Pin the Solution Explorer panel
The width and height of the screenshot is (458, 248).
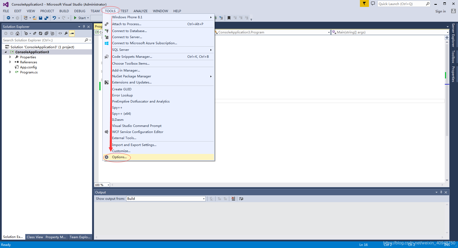pos(84,26)
